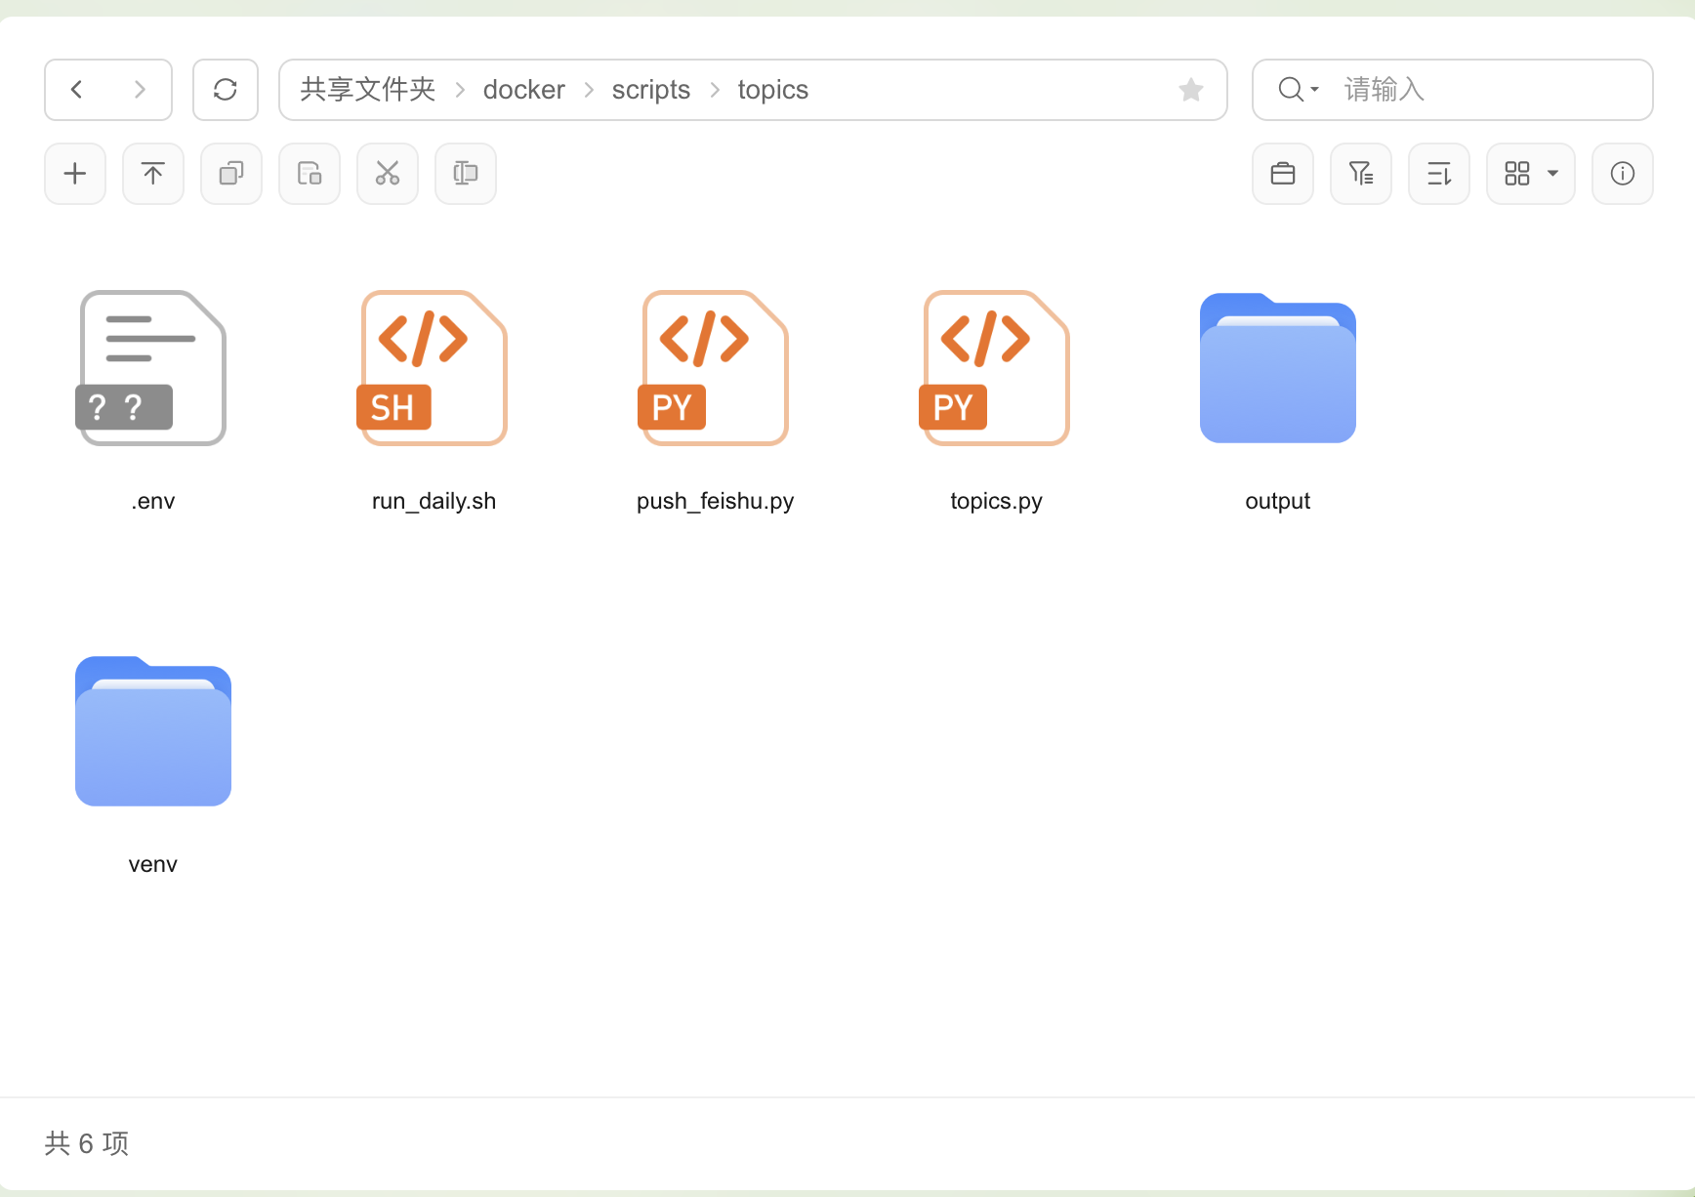Select the .env file icon
Image resolution: width=1695 pixels, height=1197 pixels.
tap(152, 368)
